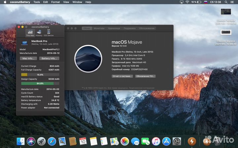
Task: Open the Лицензионное соглашение link
Action: pyautogui.click(x=141, y=88)
